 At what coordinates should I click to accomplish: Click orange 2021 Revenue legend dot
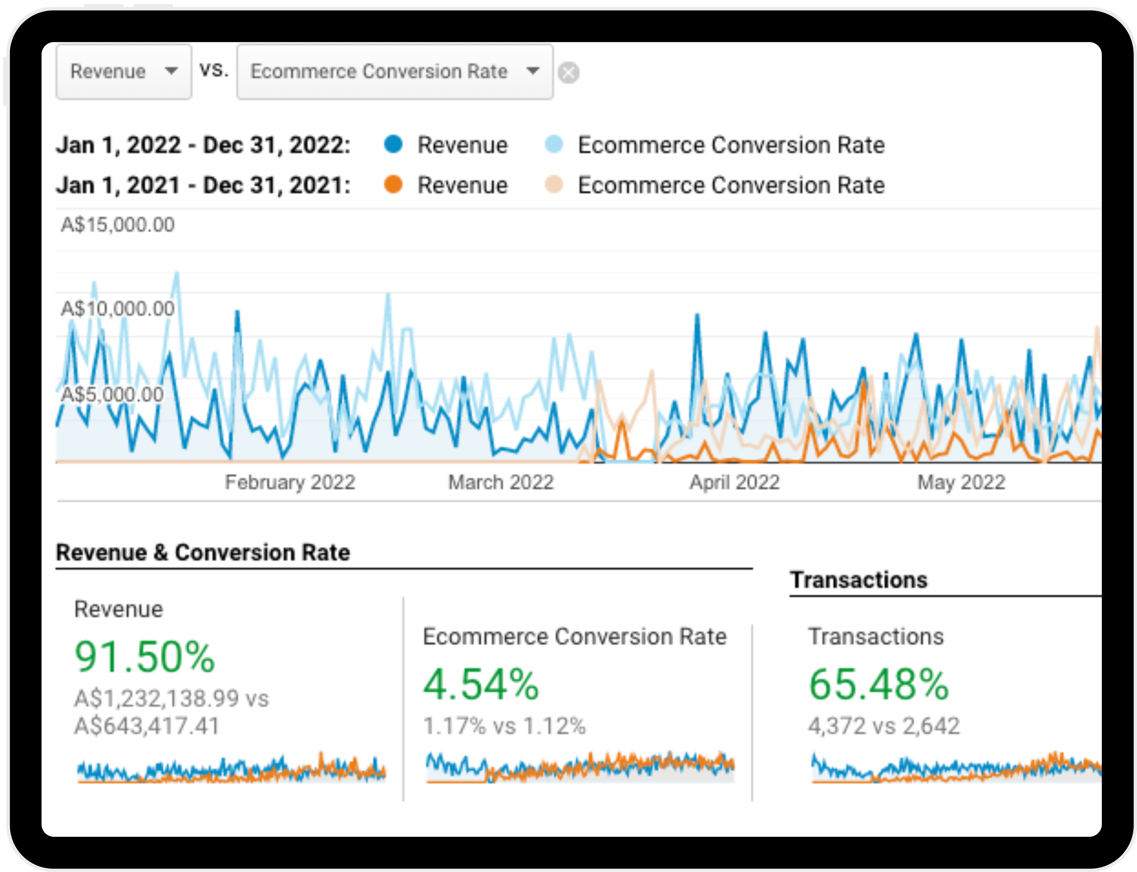tap(393, 184)
